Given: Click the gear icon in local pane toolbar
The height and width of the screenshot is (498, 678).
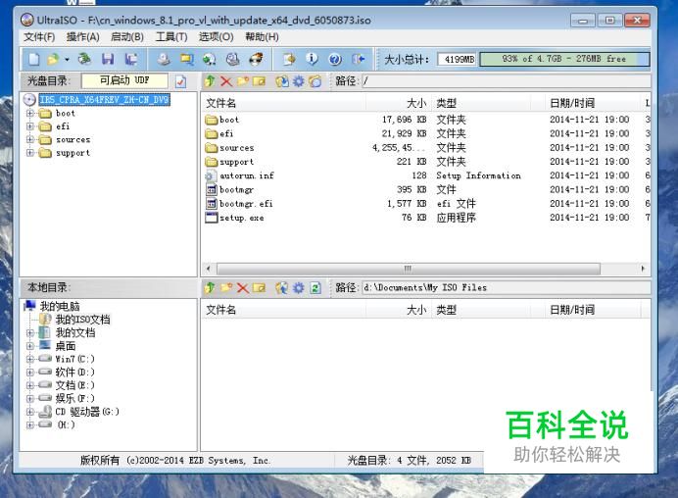Looking at the screenshot, I should tap(299, 288).
